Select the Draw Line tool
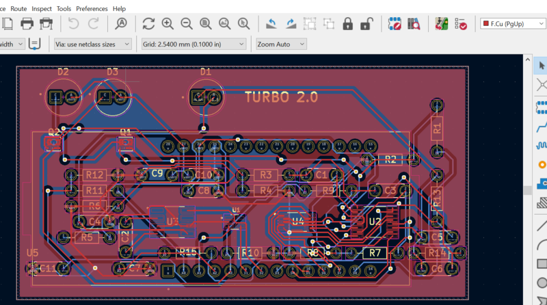This screenshot has width=547, height=305. 542,226
